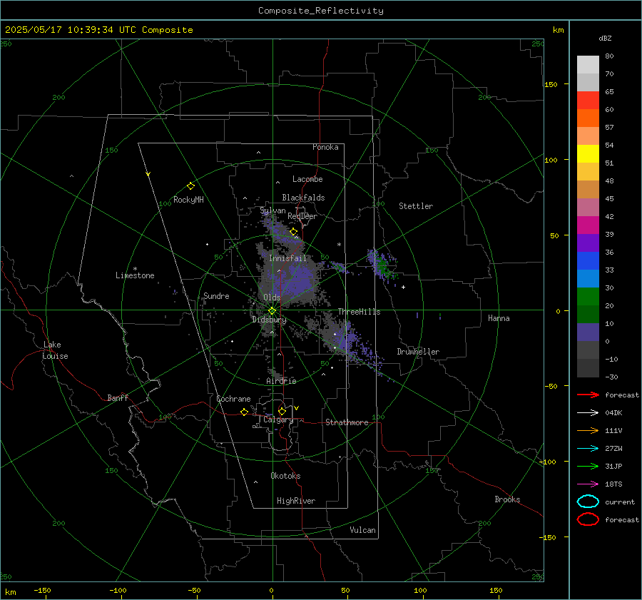Click the Olds label near the radar center
Screen dimensions: 642x600
point(272,298)
